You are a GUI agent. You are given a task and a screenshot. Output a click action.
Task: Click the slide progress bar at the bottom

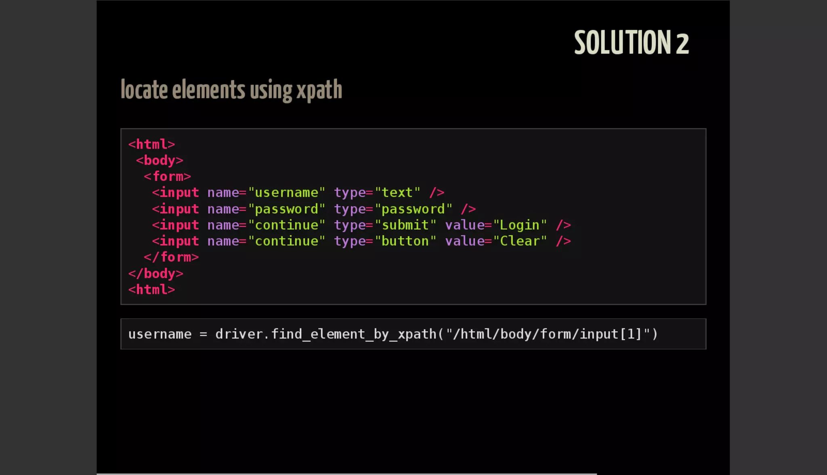(x=346, y=474)
